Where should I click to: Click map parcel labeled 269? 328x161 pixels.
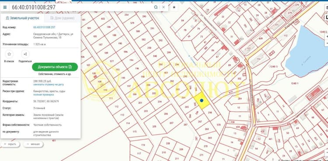[210, 138]
